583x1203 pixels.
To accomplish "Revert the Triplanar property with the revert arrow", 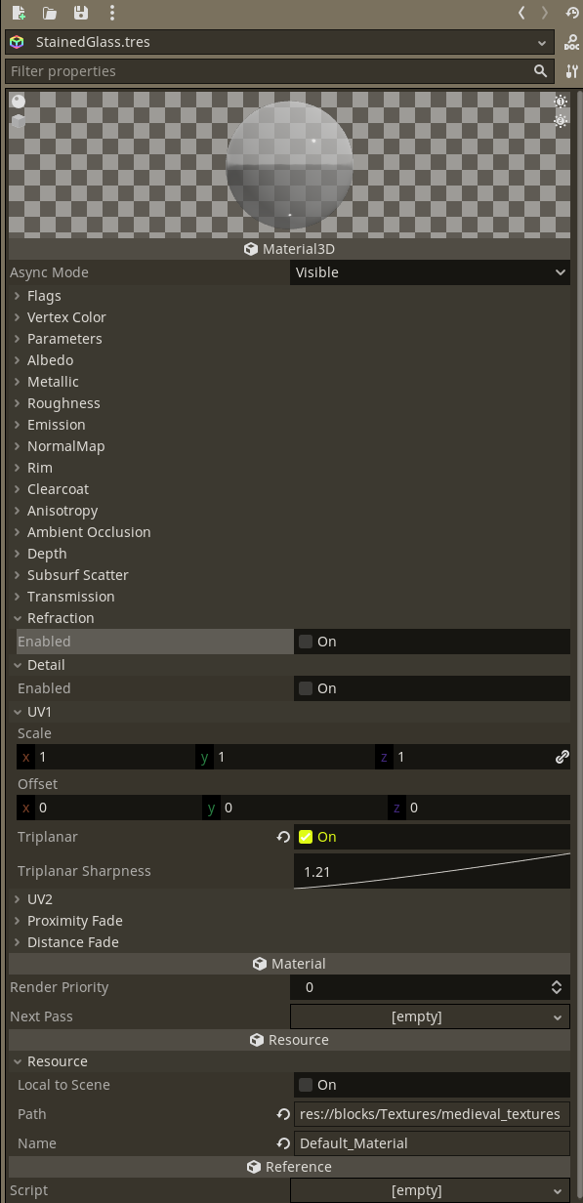I will 283,836.
